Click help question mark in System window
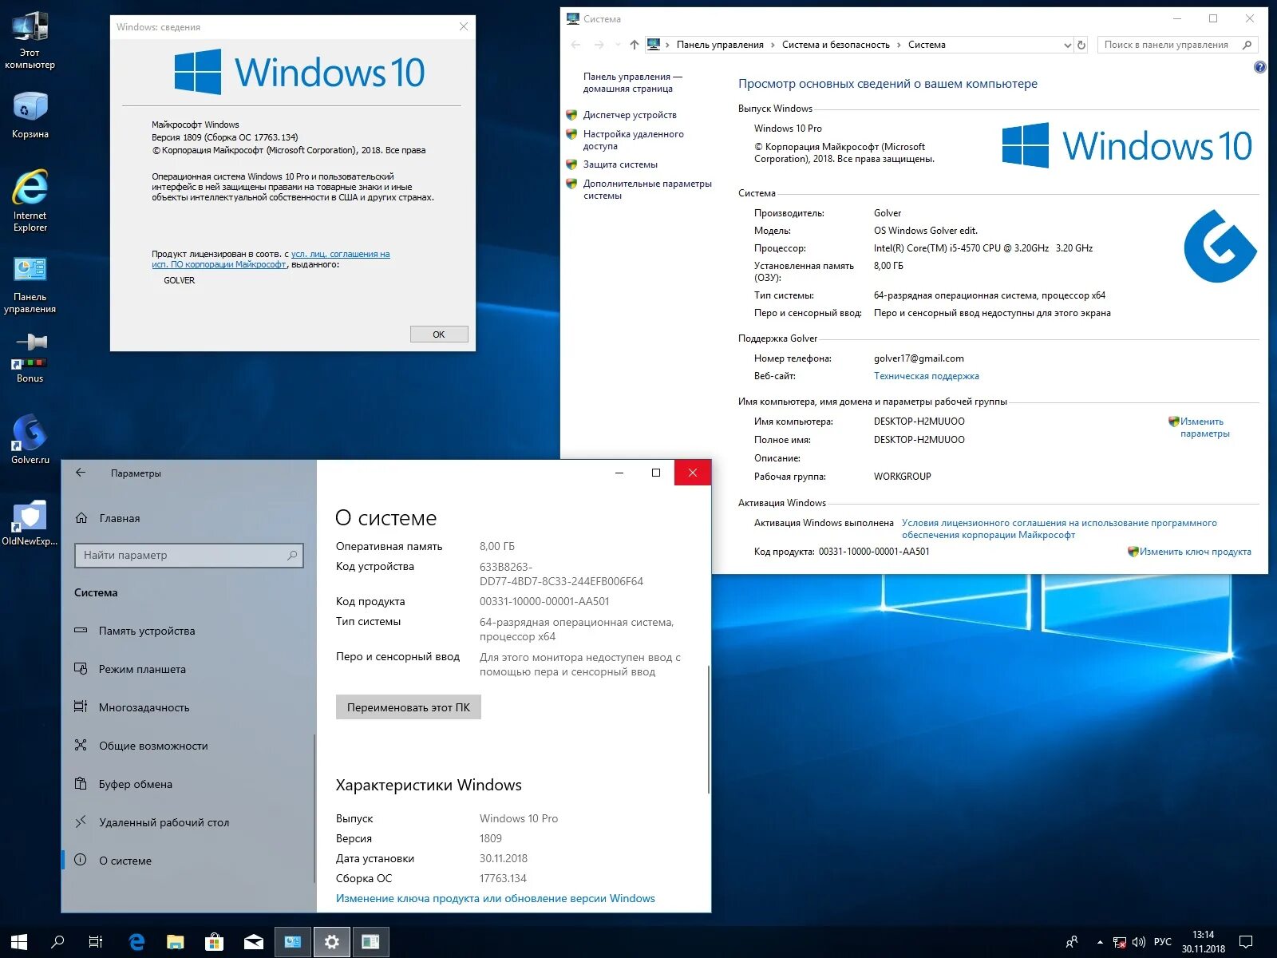 pos(1259,67)
